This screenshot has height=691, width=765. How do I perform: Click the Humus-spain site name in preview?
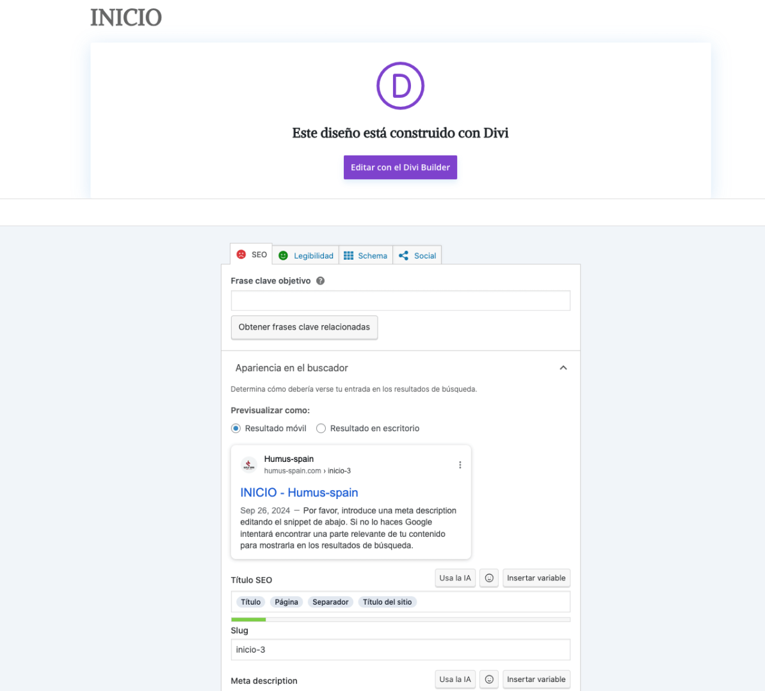click(x=289, y=459)
